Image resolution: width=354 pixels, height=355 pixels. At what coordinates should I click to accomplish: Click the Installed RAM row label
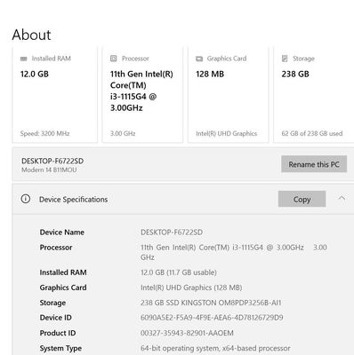click(63, 272)
